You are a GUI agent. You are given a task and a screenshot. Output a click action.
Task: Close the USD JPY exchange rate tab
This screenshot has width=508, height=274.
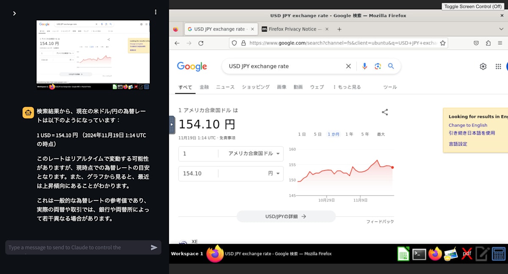pyautogui.click(x=252, y=29)
